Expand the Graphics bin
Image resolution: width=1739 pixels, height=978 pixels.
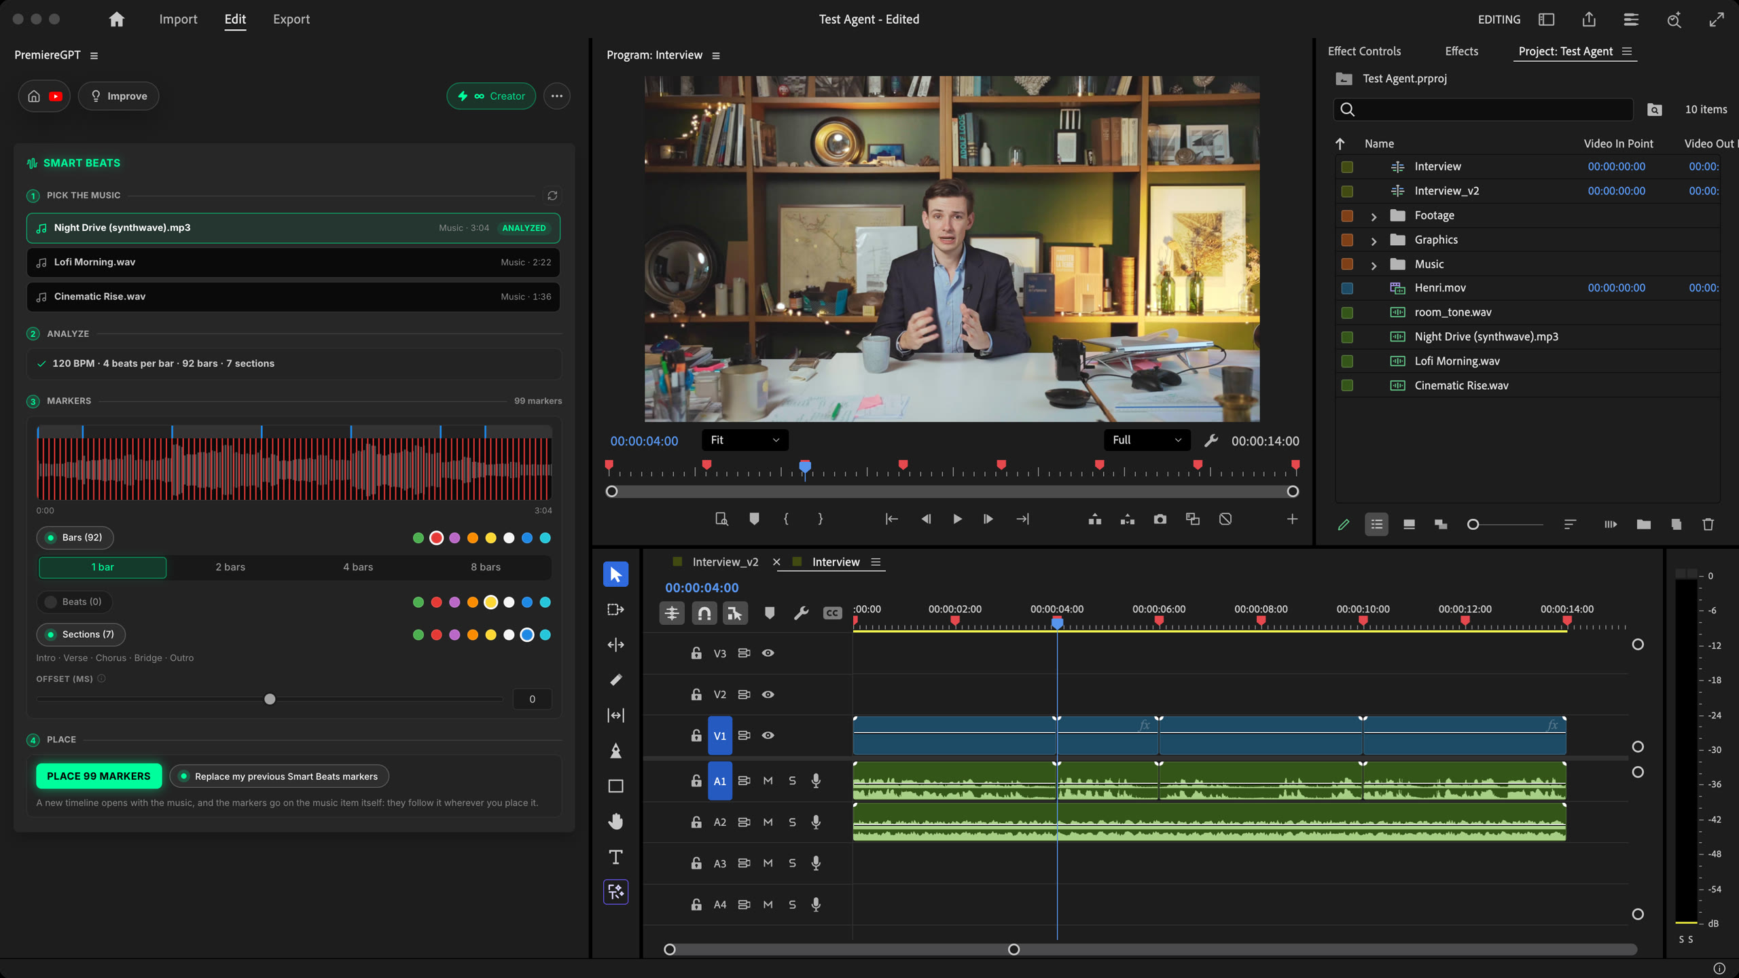[x=1374, y=240]
